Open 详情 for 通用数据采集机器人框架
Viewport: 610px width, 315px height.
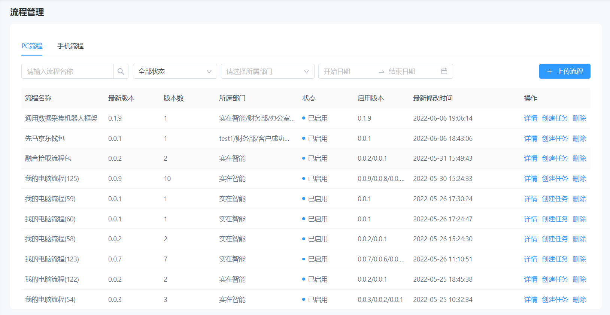530,118
